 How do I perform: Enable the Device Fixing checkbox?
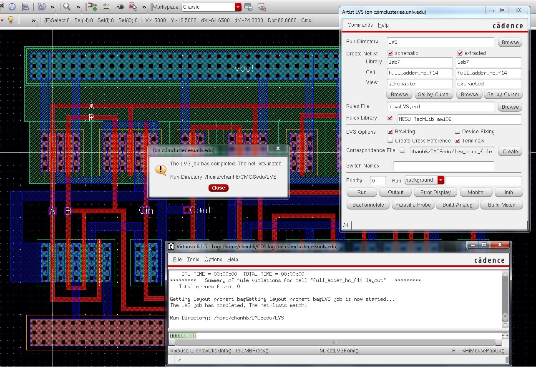[x=457, y=132]
